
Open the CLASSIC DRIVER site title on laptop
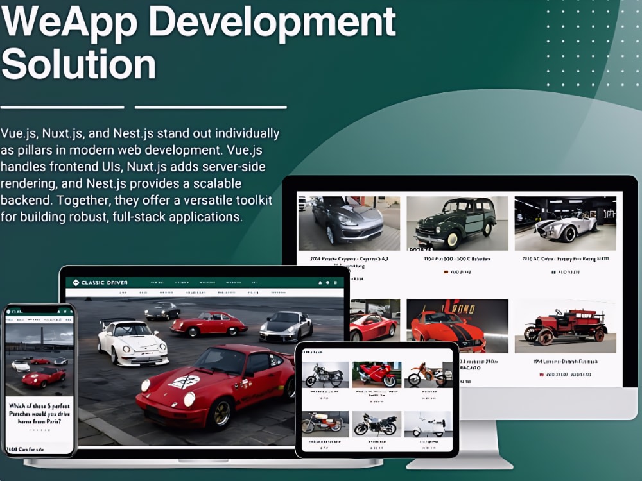pos(105,283)
